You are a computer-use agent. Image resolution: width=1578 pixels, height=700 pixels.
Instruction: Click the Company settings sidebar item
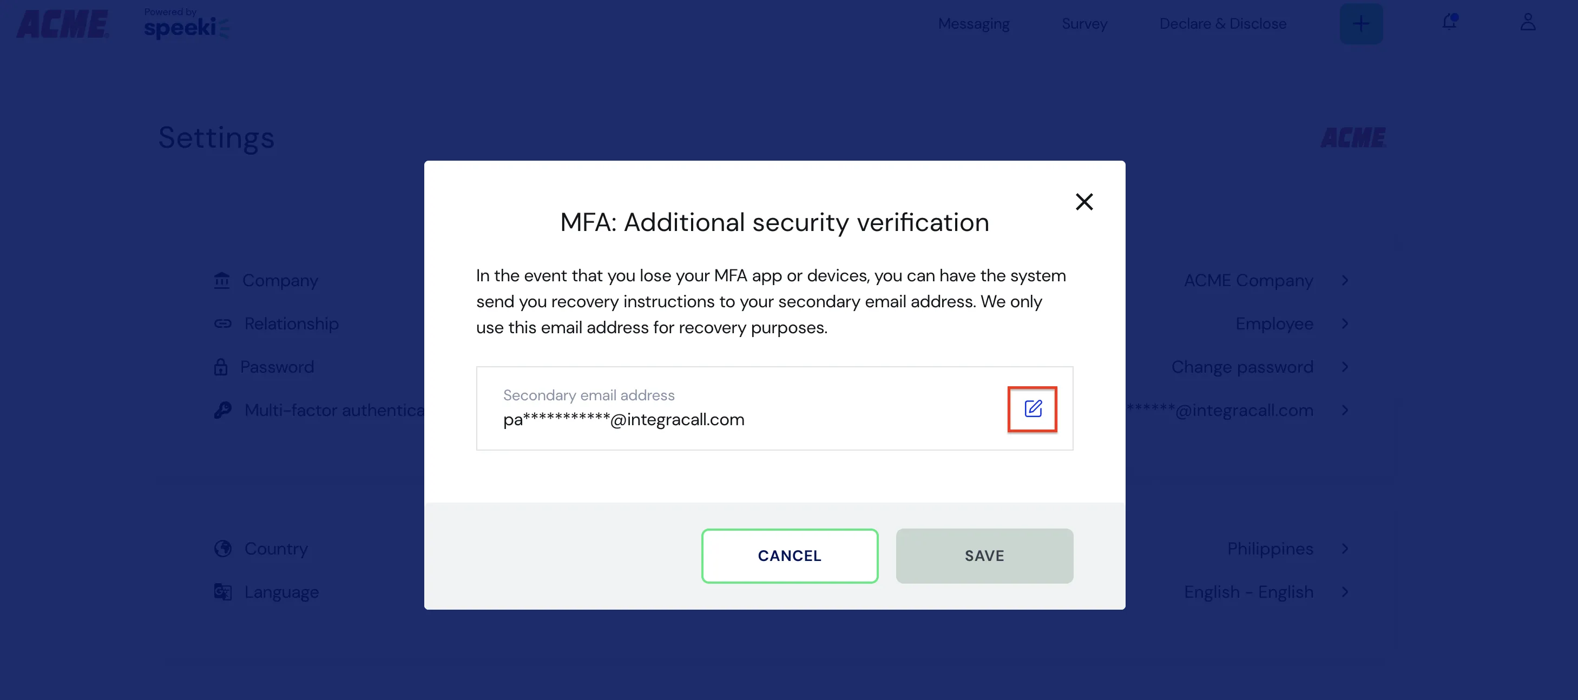pos(281,281)
